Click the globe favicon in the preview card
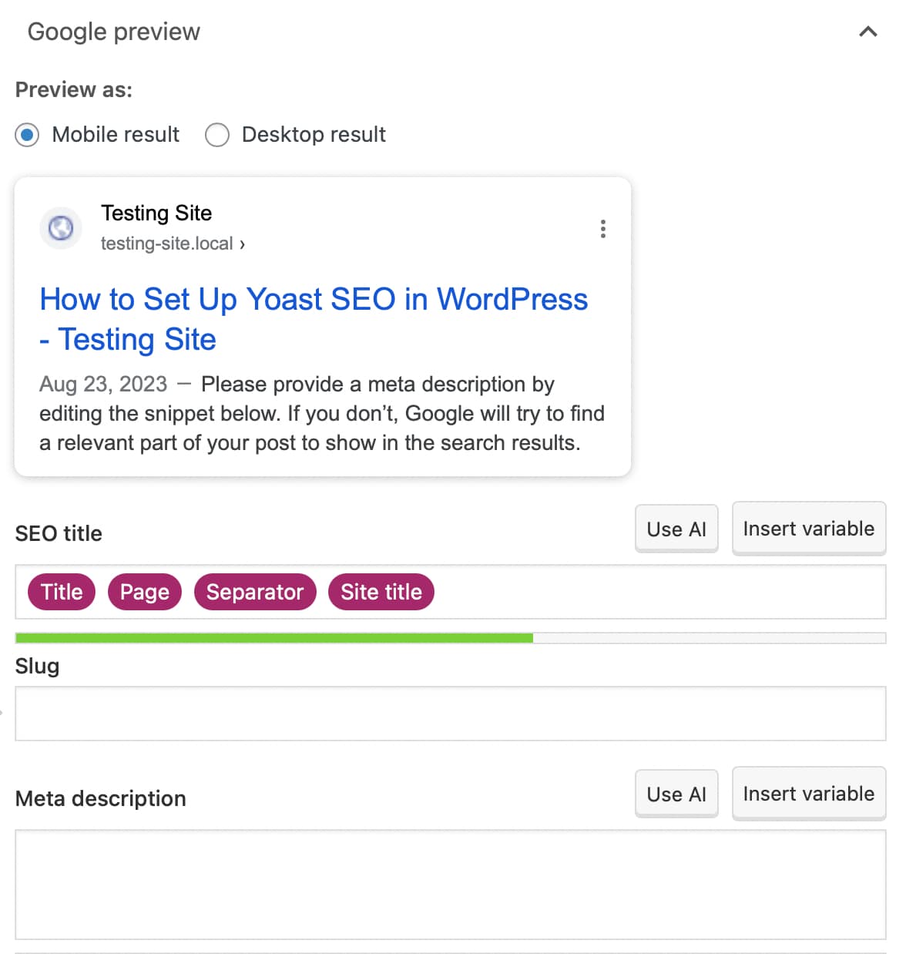 60,228
